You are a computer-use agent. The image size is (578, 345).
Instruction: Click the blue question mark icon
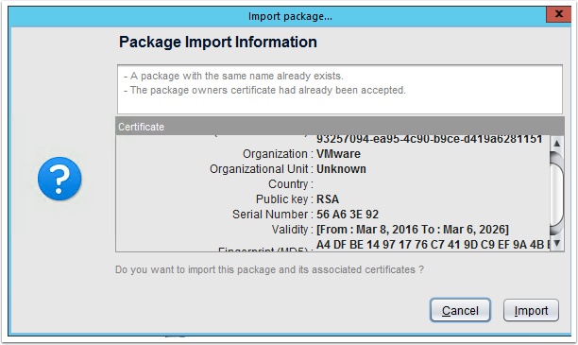[59, 179]
